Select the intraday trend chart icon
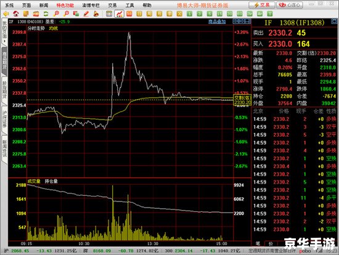339x255 pixels. (x=119, y=14)
